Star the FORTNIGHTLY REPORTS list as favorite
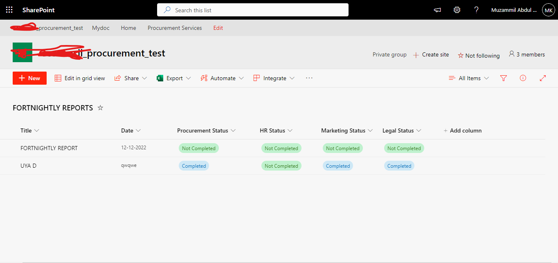This screenshot has width=558, height=263. click(100, 108)
